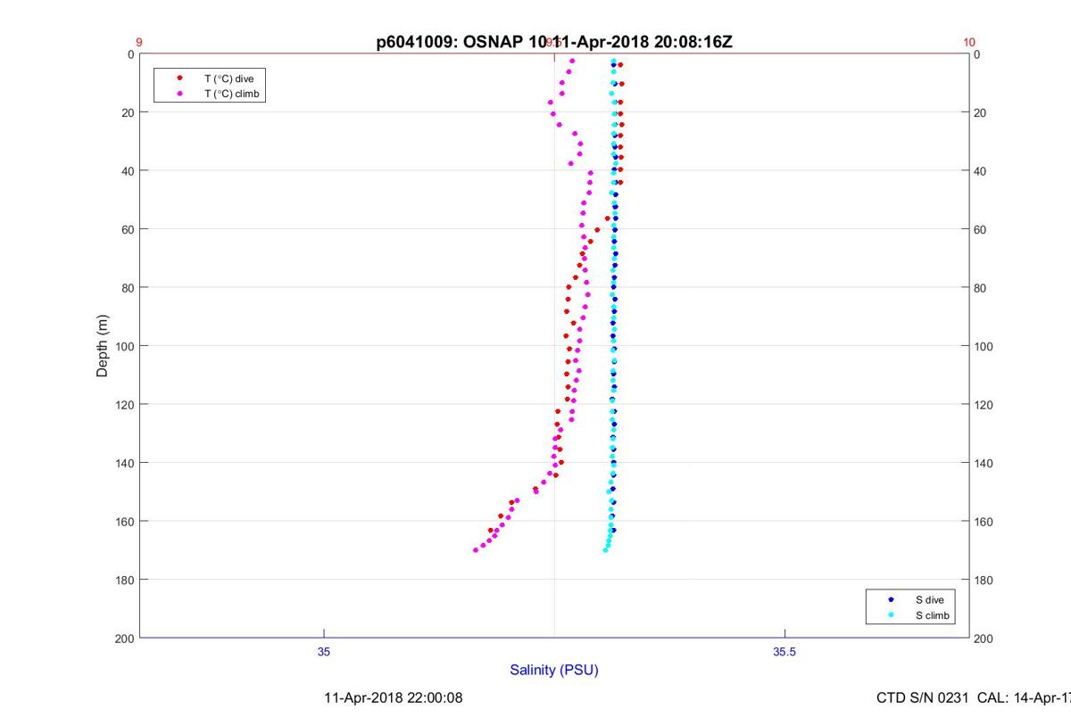Click the 40 tick on the left depth axis
The height and width of the screenshot is (717, 1071).
click(128, 171)
